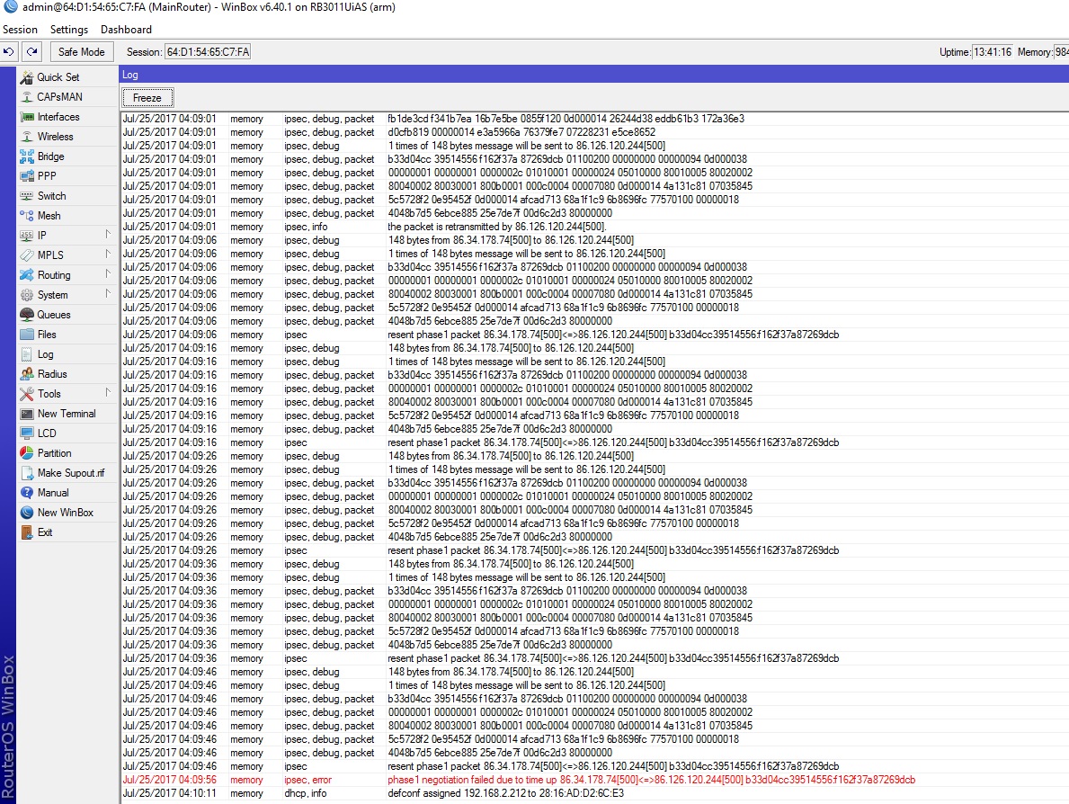Viewport: 1069px width, 804px height.
Task: Click the 'dhcp, info' topic cell
Action: pos(306,793)
